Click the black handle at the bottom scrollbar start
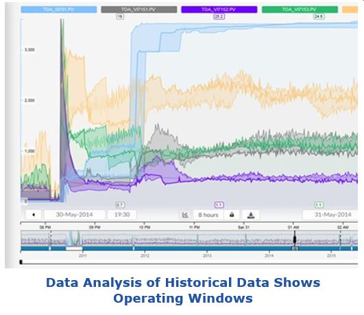 21,262
